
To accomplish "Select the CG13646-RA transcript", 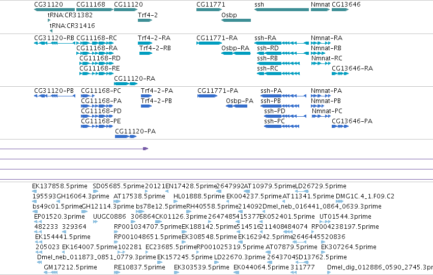I will 340,74.
